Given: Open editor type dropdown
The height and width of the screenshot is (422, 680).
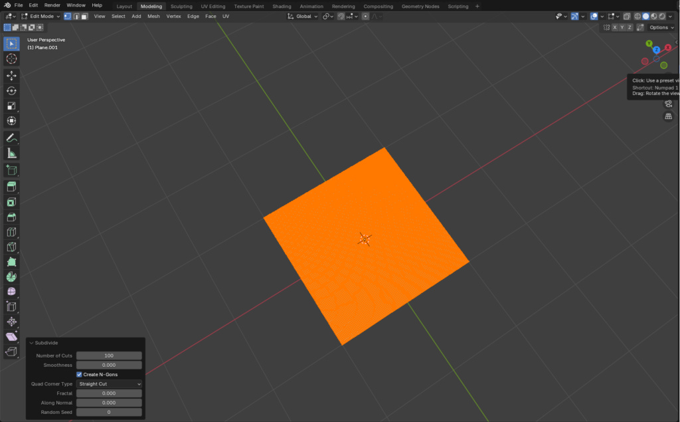Looking at the screenshot, I should point(11,16).
